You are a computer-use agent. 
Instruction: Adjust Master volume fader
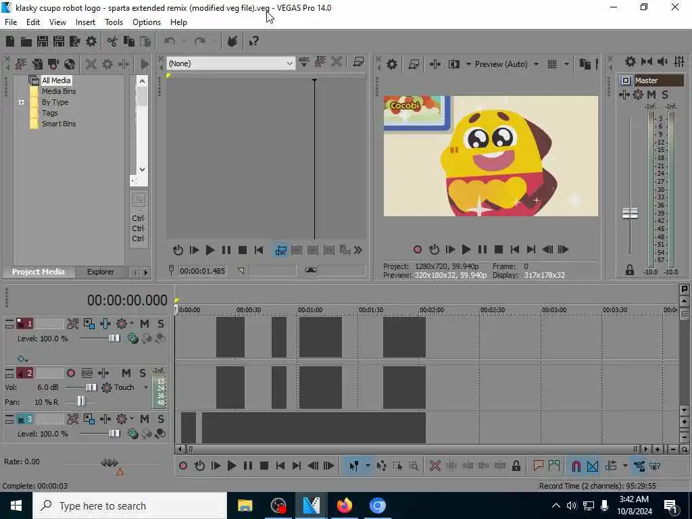coord(630,213)
